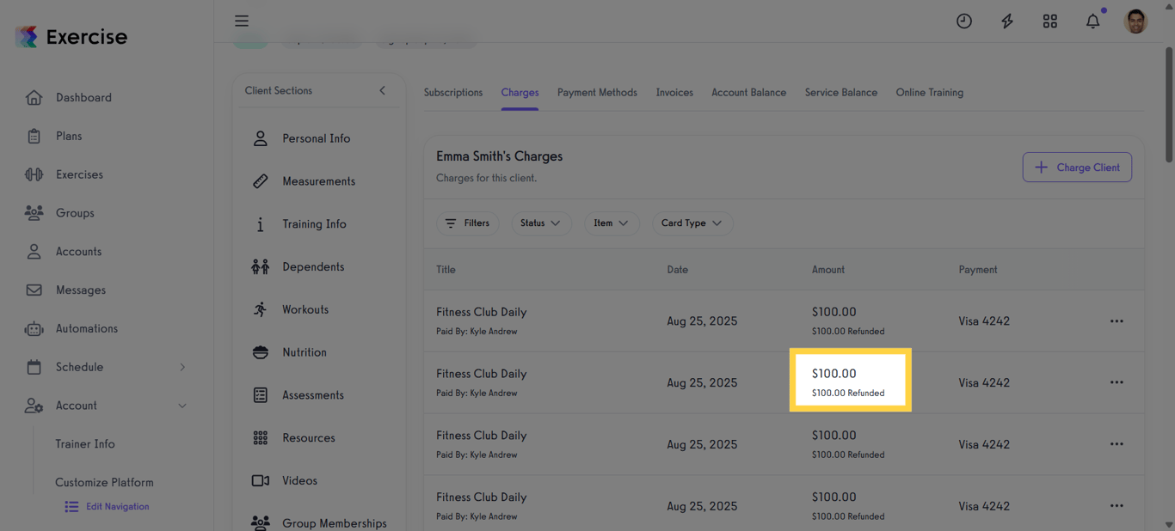Open the ellipsis menu on first charge row

1117,320
